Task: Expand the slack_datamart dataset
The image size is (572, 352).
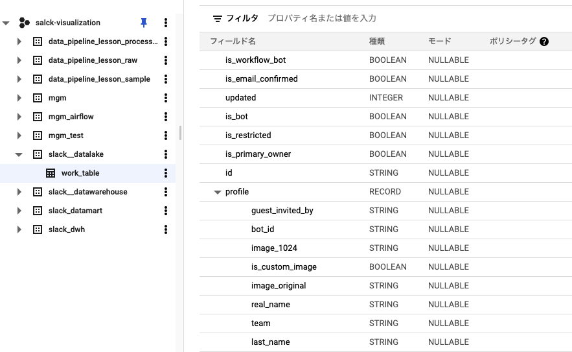Action: pos(19,211)
